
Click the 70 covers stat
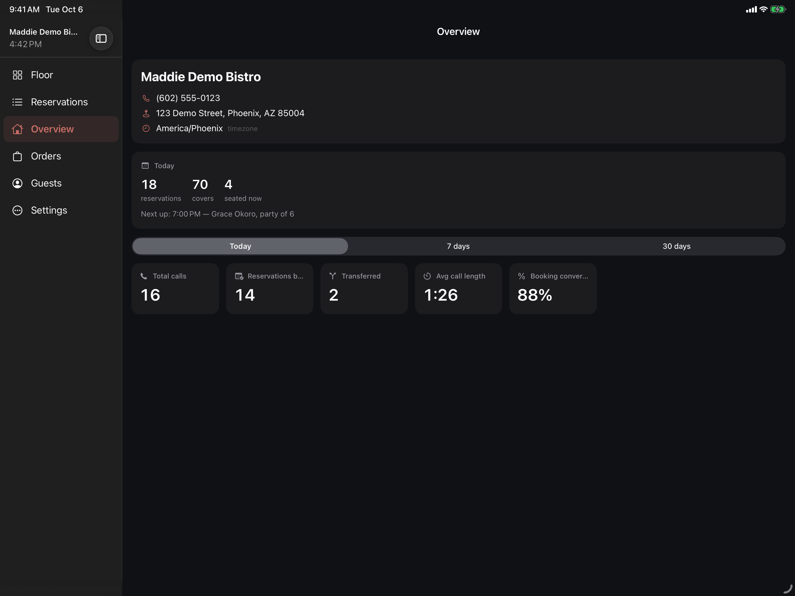(203, 190)
